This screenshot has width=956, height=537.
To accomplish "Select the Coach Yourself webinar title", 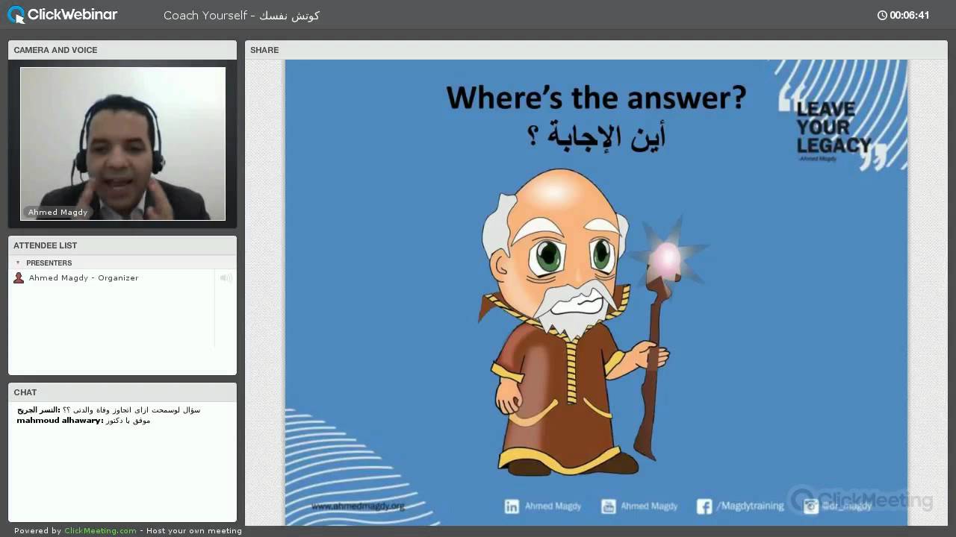I will click(241, 15).
